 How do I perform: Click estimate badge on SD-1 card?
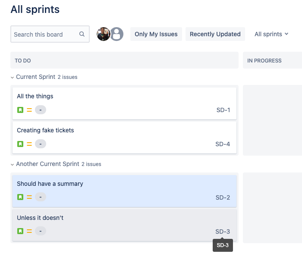coord(41,110)
